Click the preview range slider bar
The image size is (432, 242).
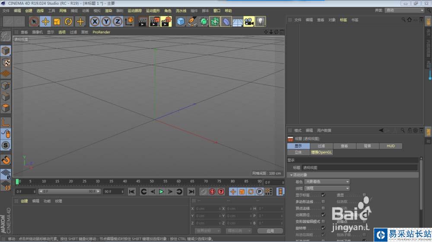pyautogui.click(x=70, y=192)
